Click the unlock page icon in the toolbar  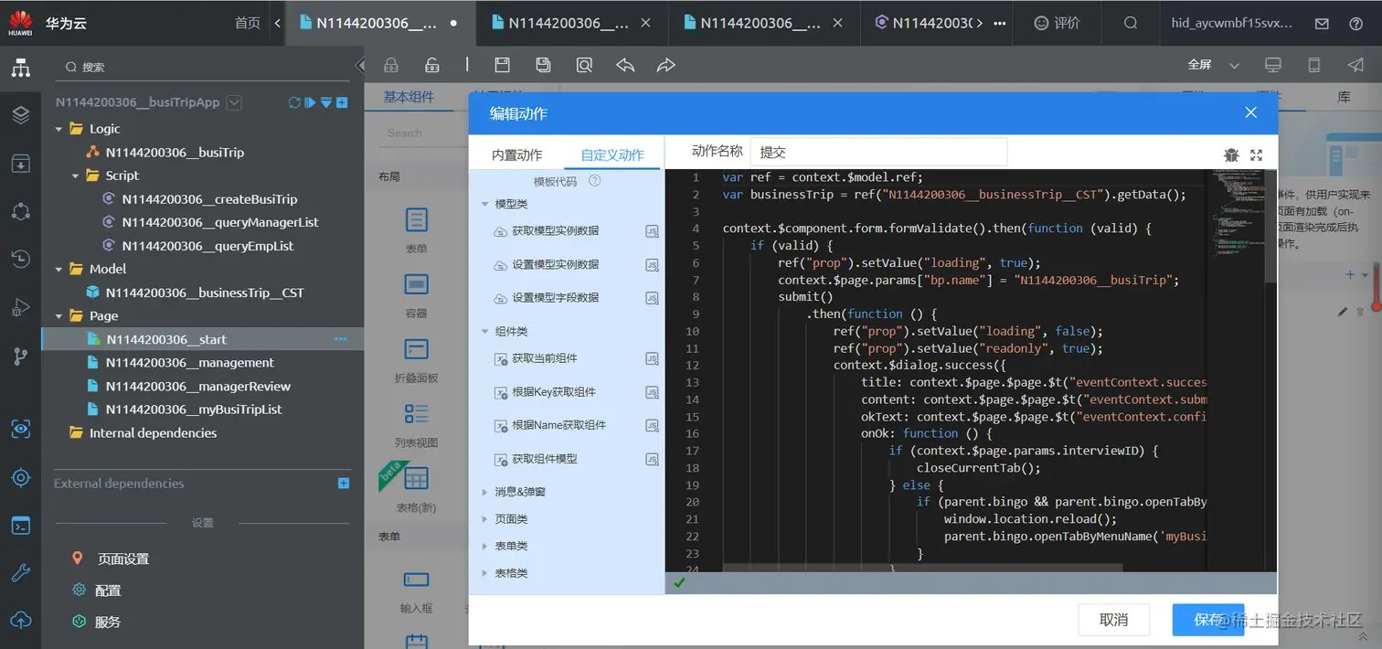[x=432, y=65]
